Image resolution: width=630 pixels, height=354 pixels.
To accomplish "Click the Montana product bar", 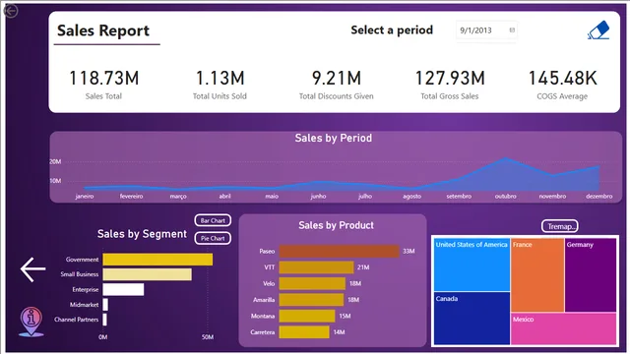I will coord(307,316).
